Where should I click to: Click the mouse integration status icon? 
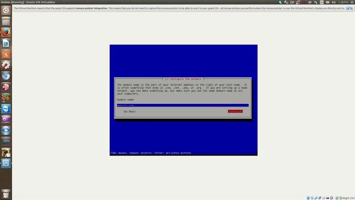[x=337, y=198]
